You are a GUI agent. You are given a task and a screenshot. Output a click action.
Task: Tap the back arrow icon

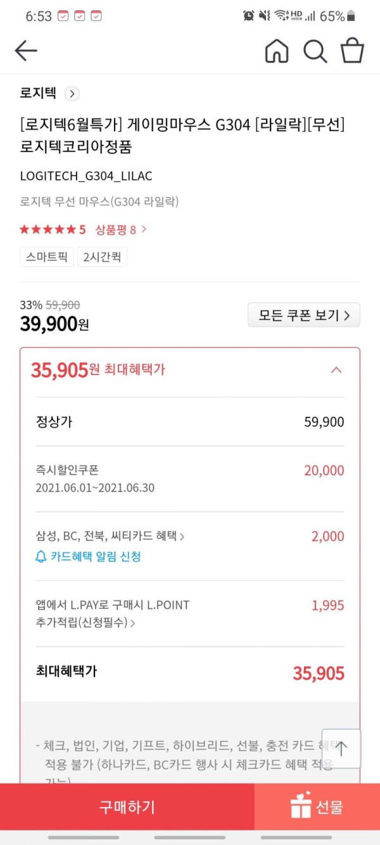pos(26,51)
